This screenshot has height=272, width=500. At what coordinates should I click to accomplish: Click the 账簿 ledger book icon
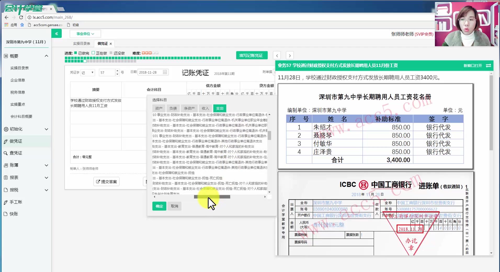[x=6, y=165]
